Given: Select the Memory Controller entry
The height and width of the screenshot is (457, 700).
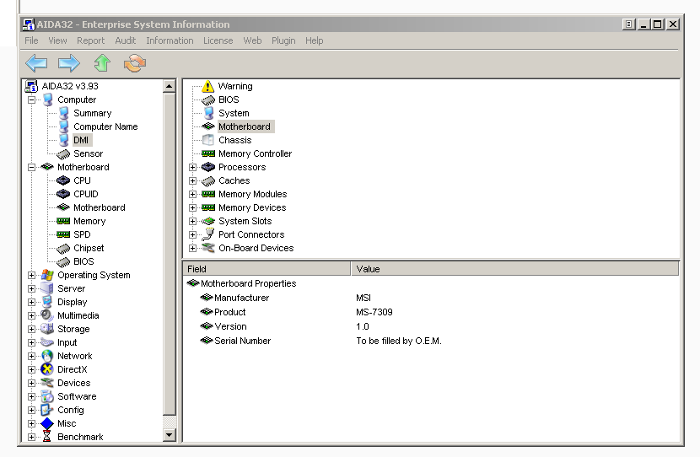Looking at the screenshot, I should click(x=255, y=153).
